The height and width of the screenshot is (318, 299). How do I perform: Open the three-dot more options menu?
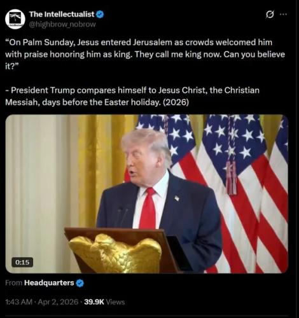[283, 14]
